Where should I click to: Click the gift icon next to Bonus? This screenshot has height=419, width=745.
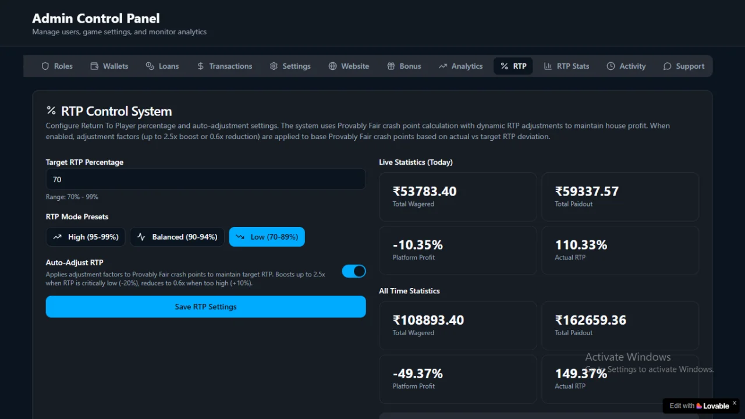(391, 66)
